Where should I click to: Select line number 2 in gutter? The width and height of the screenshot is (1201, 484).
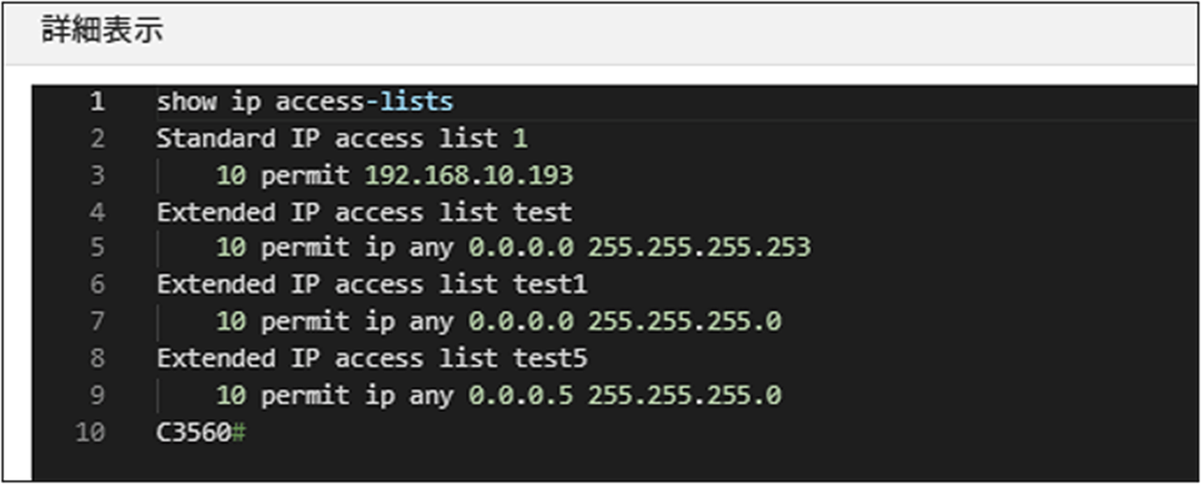(97, 138)
